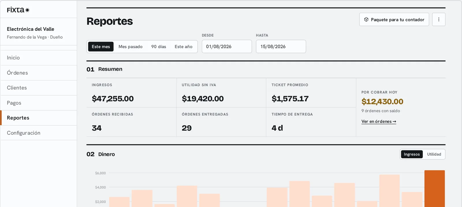Click Fernando de la Vega · Dueño text

35,37
